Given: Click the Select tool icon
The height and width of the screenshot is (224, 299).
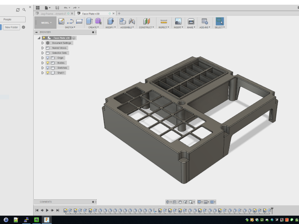Looking at the screenshot, I should coord(219,21).
